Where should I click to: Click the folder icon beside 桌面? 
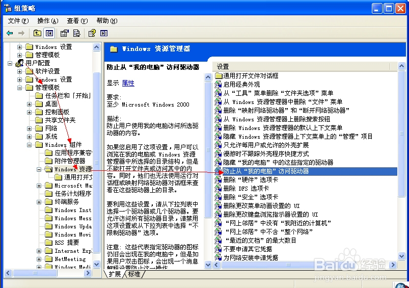[x=39, y=104]
